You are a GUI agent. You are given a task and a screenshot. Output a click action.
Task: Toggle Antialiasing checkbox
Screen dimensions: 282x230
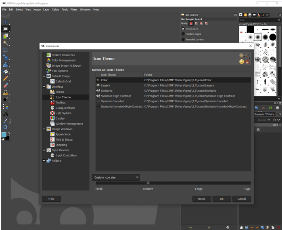[183, 29]
